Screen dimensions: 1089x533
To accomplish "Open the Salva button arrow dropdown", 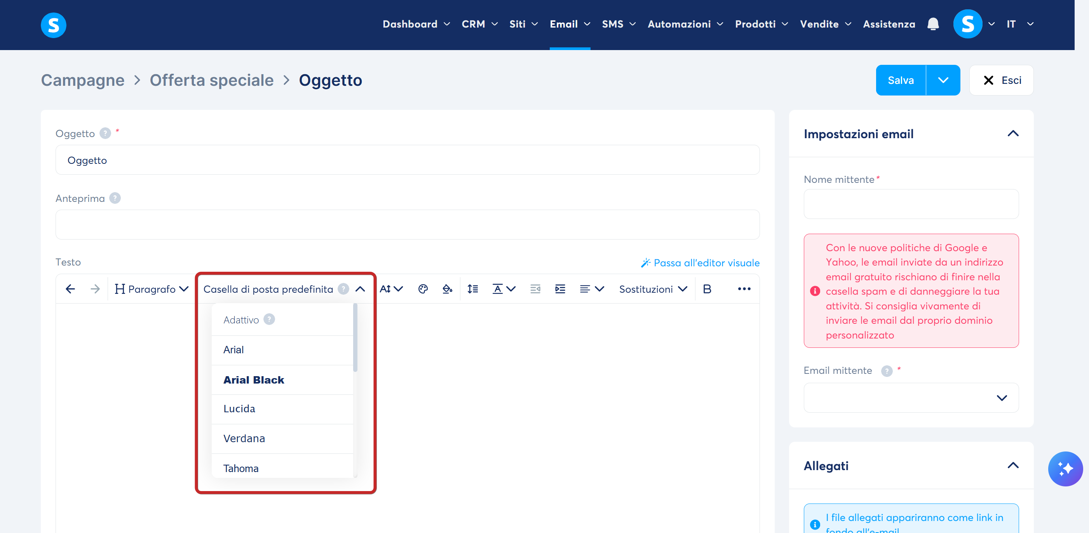I will coord(943,80).
